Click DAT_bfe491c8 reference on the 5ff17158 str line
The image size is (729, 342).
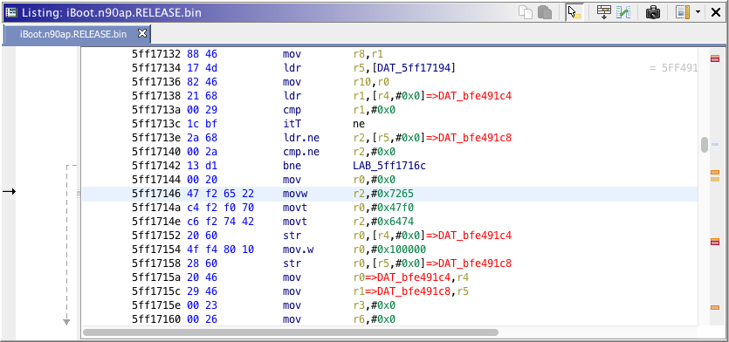click(x=475, y=263)
